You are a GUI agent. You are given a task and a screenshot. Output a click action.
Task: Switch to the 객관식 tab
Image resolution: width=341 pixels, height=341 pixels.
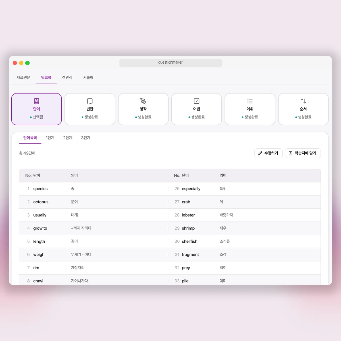tap(67, 78)
